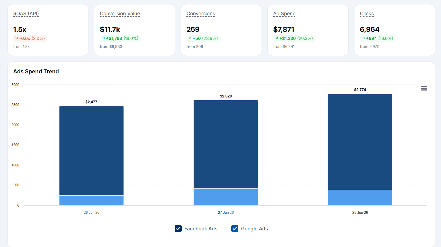Image resolution: width=441 pixels, height=247 pixels.
Task: Click the $2,477 bar total label
Action: click(91, 102)
